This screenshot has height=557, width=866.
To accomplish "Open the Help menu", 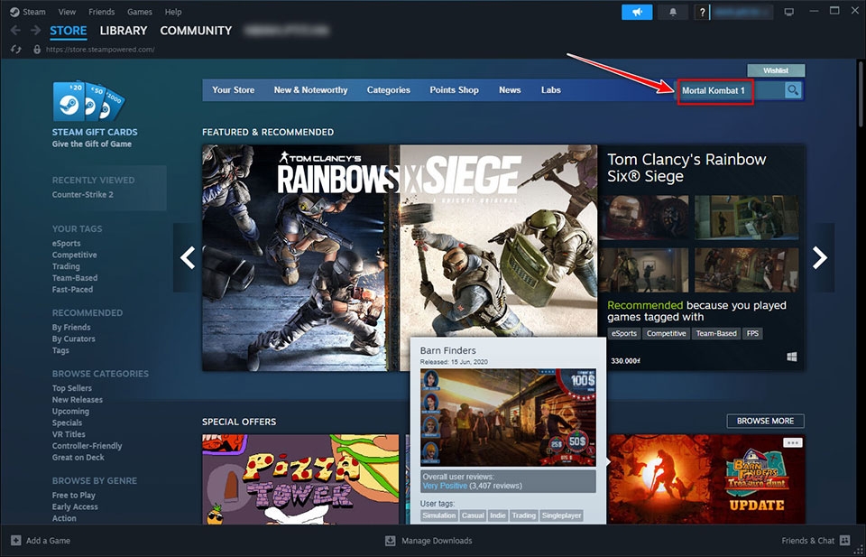I will coord(173,12).
